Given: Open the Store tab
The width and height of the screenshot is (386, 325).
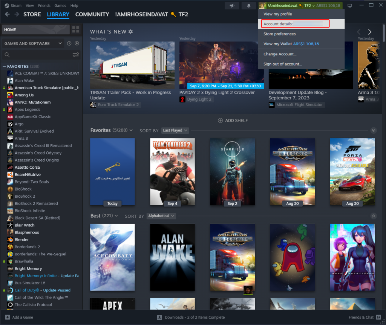Looking at the screenshot, I should (x=32, y=14).
